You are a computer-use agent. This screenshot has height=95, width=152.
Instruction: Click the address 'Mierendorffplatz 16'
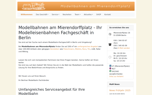coord(122,33)
